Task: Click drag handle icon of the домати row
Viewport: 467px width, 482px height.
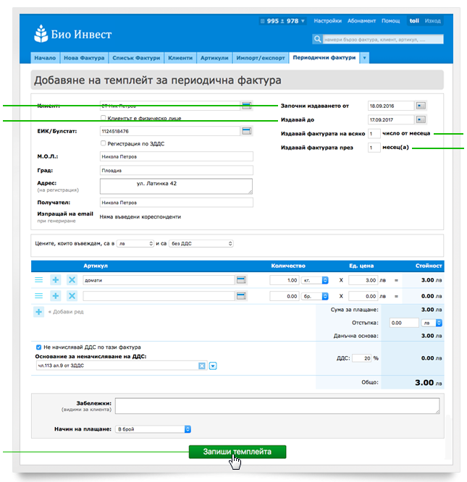Action: coord(39,279)
